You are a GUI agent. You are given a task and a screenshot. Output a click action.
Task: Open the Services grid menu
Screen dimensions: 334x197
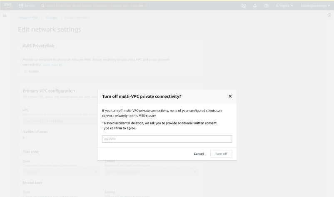point(21,6)
